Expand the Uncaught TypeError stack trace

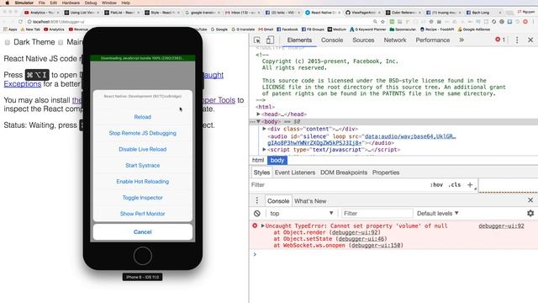coord(262,226)
